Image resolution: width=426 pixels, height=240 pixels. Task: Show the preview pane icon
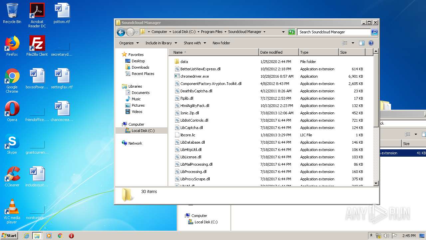[362, 43]
